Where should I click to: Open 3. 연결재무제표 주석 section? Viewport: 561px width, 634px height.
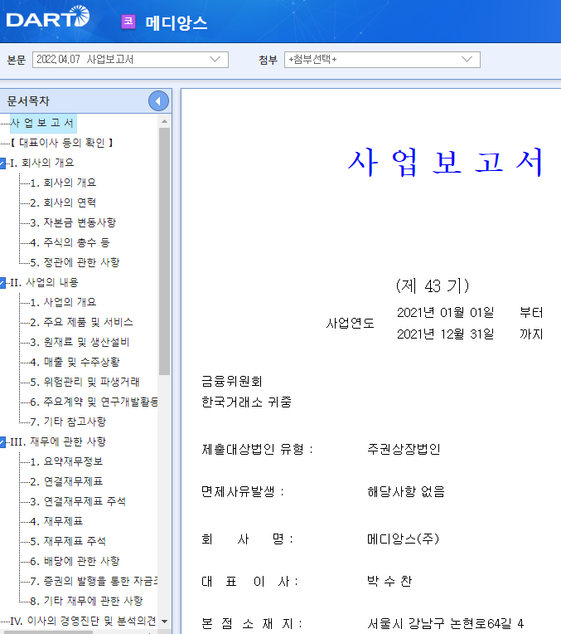tap(79, 501)
